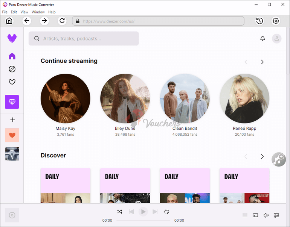This screenshot has width=290, height=227.
Task: Open the fourth Daily playlist card
Action: click(x=244, y=186)
